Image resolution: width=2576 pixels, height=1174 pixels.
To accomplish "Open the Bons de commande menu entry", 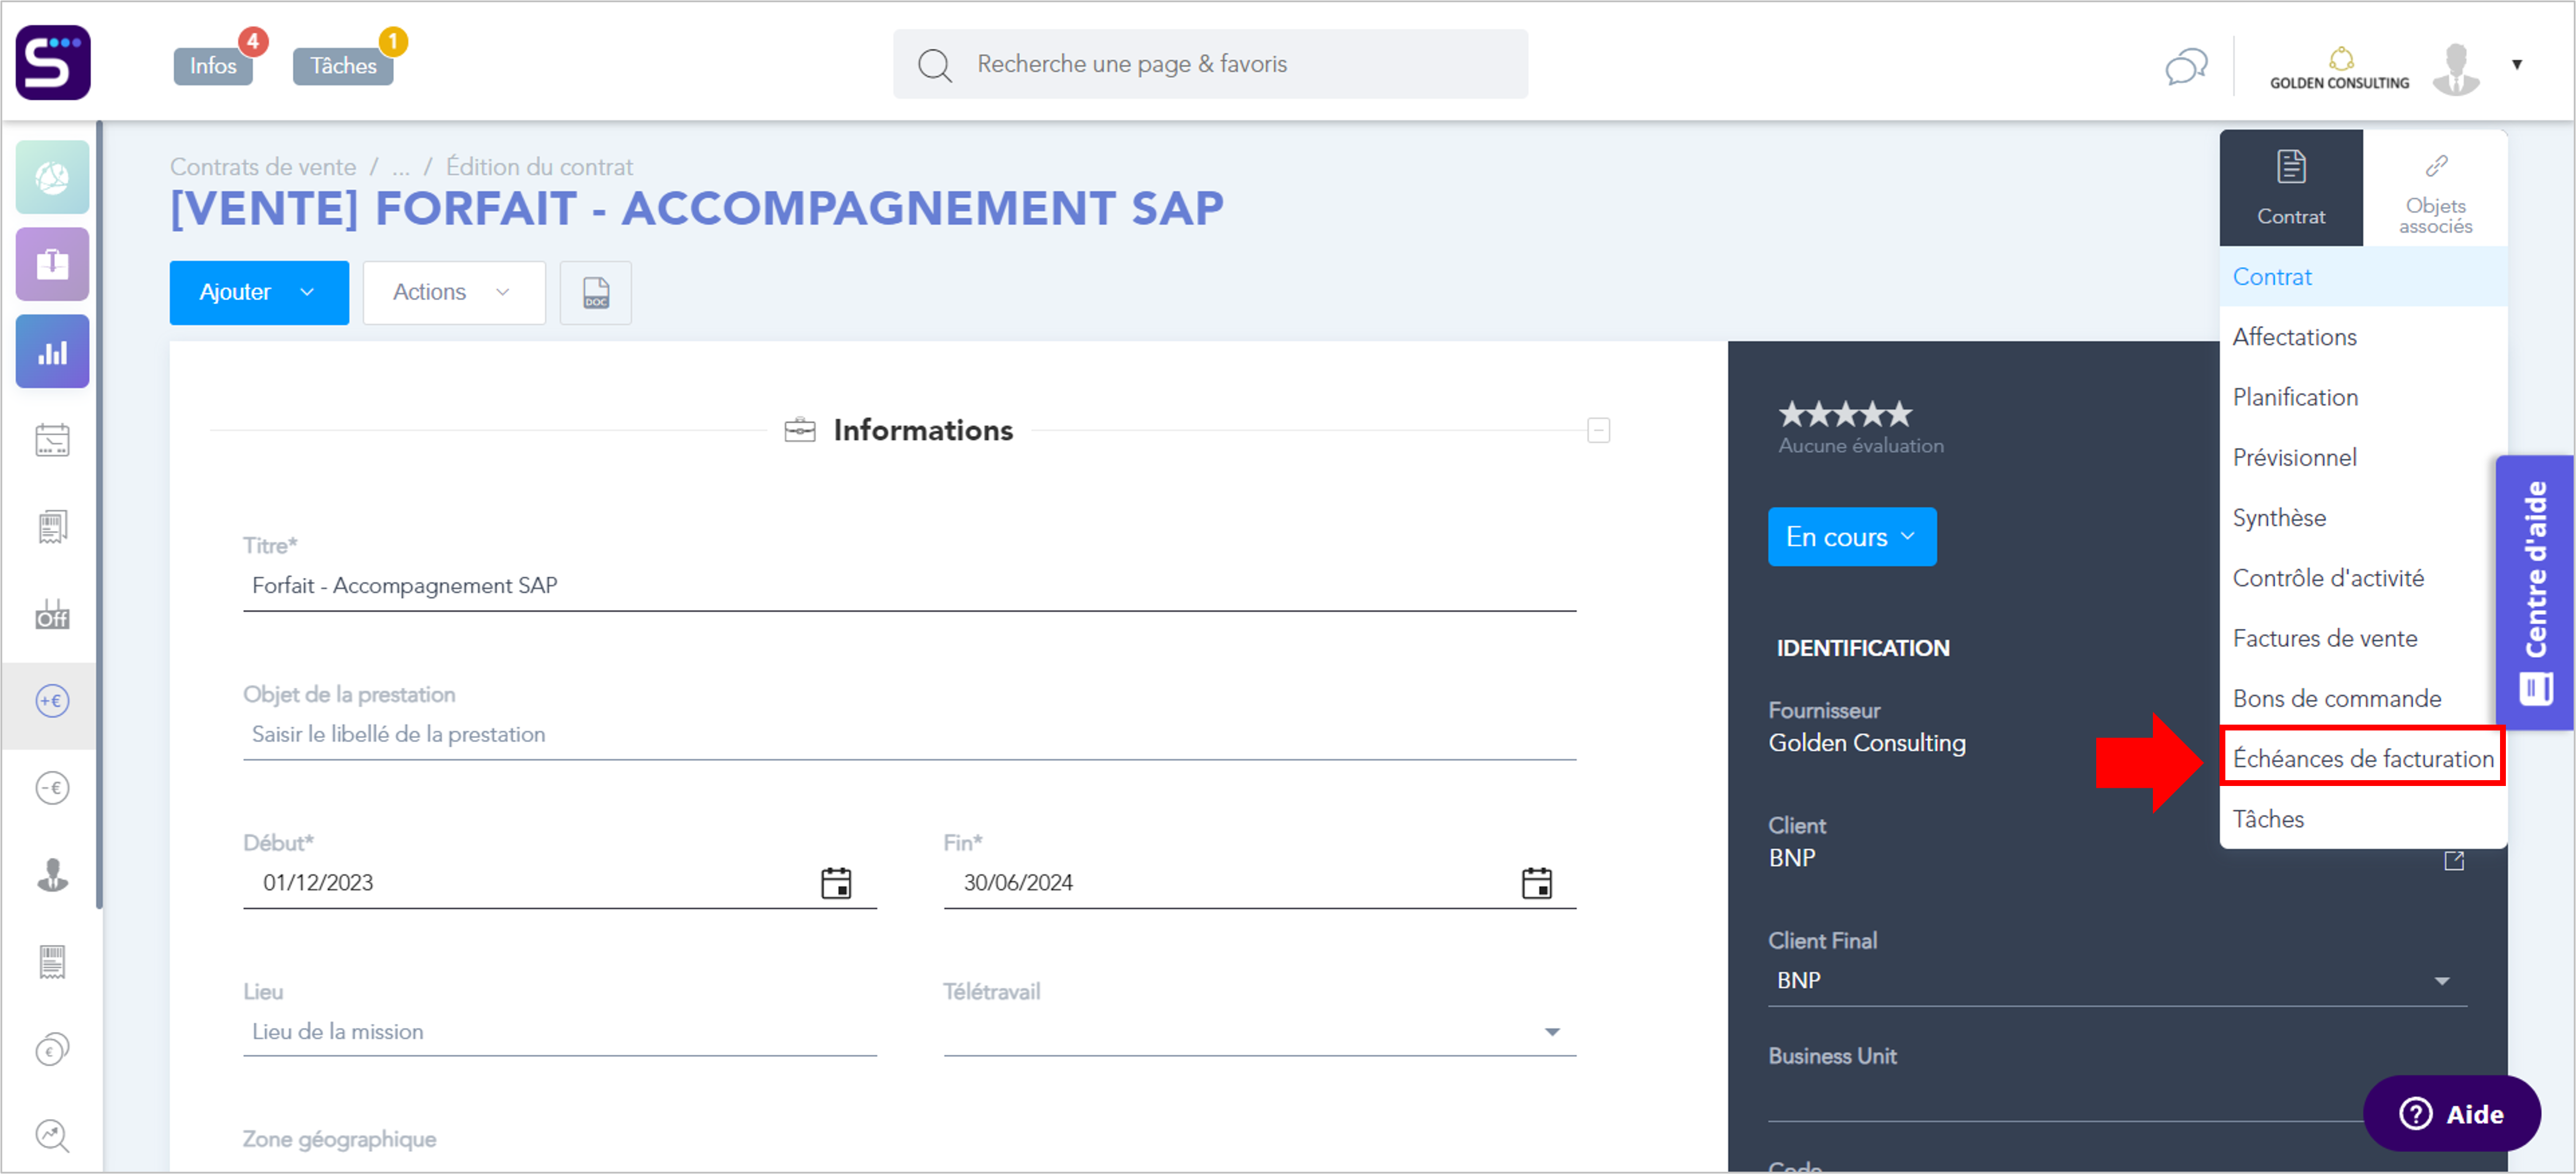I will pos(2363,698).
